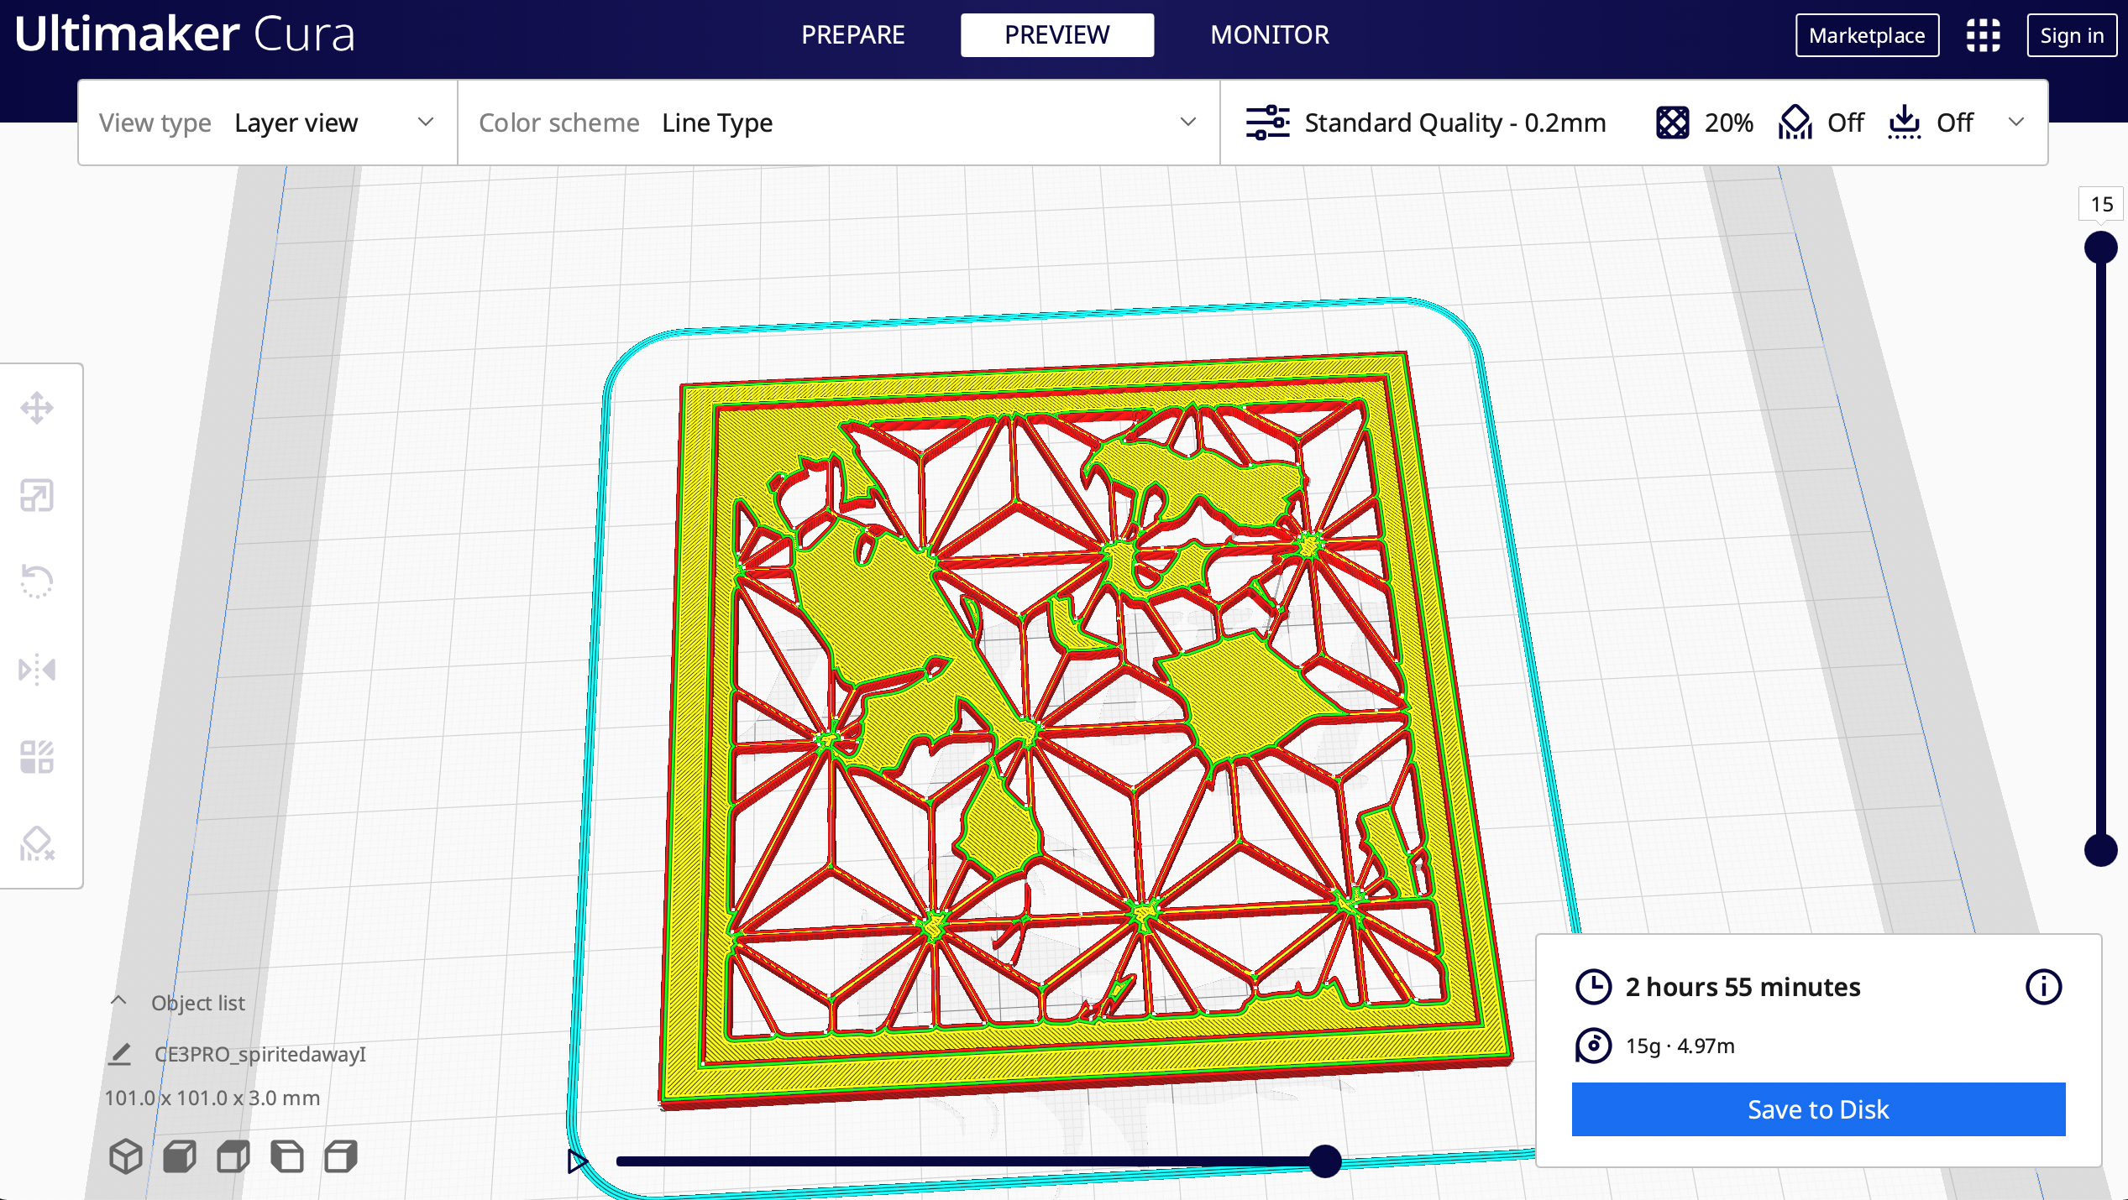Collapse the Object list
Screen dimensions: 2128x1200
point(118,1001)
